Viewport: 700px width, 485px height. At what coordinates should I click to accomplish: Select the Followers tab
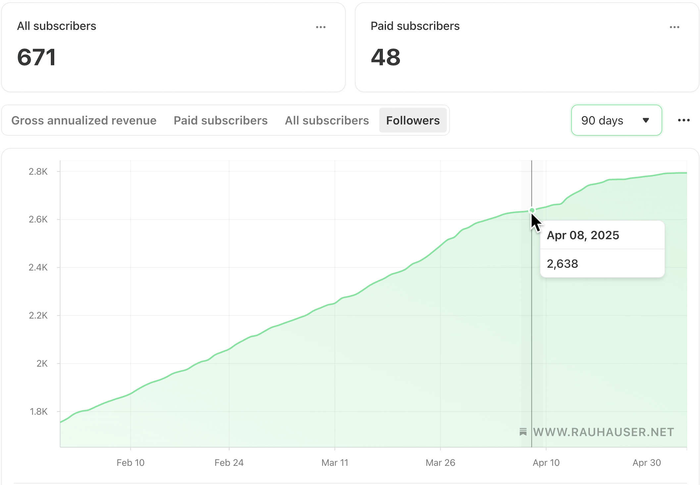[413, 120]
